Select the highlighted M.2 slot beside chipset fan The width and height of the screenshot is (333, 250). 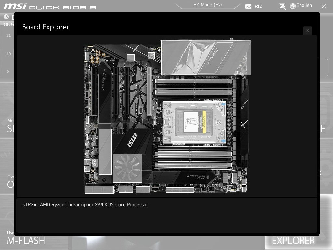(x=105, y=152)
